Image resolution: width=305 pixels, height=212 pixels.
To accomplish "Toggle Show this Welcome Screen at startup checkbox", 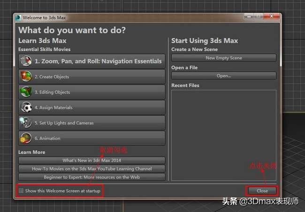I will [x=21, y=190].
